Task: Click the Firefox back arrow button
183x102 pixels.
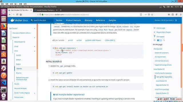Action: pyautogui.click(x=10, y=14)
